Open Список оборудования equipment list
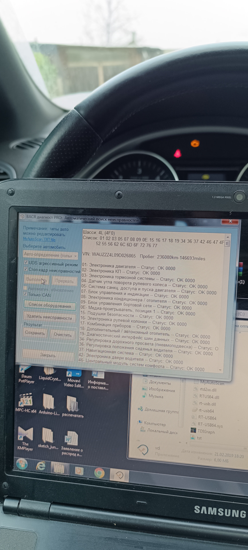This screenshot has width=248, height=550. [x=50, y=305]
